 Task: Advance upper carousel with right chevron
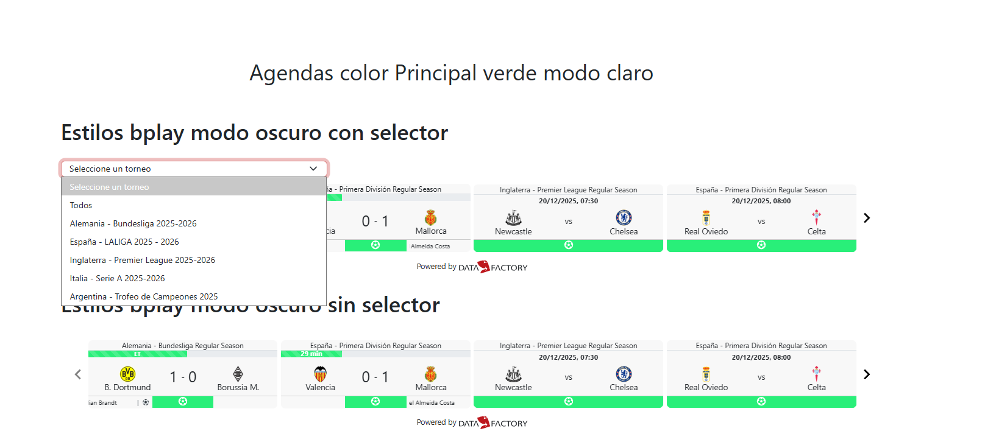(867, 218)
